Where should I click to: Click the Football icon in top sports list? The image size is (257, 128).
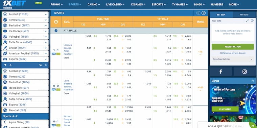tap(5, 14)
